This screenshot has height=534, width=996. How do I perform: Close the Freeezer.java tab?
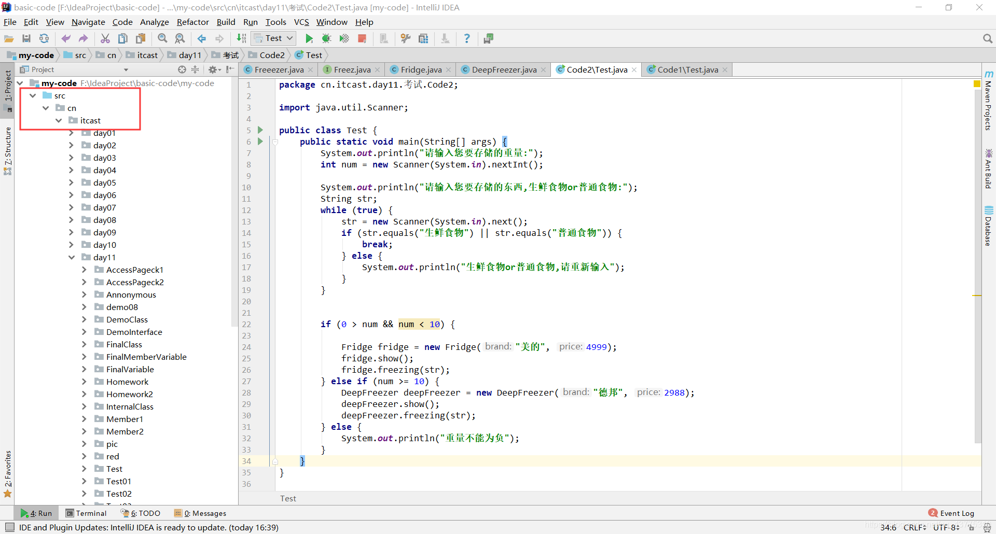[x=311, y=70]
